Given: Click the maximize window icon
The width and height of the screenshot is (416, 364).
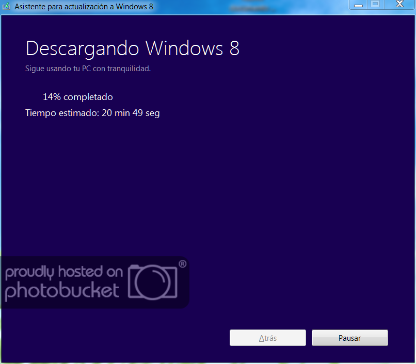Looking at the screenshot, I should (x=376, y=5).
